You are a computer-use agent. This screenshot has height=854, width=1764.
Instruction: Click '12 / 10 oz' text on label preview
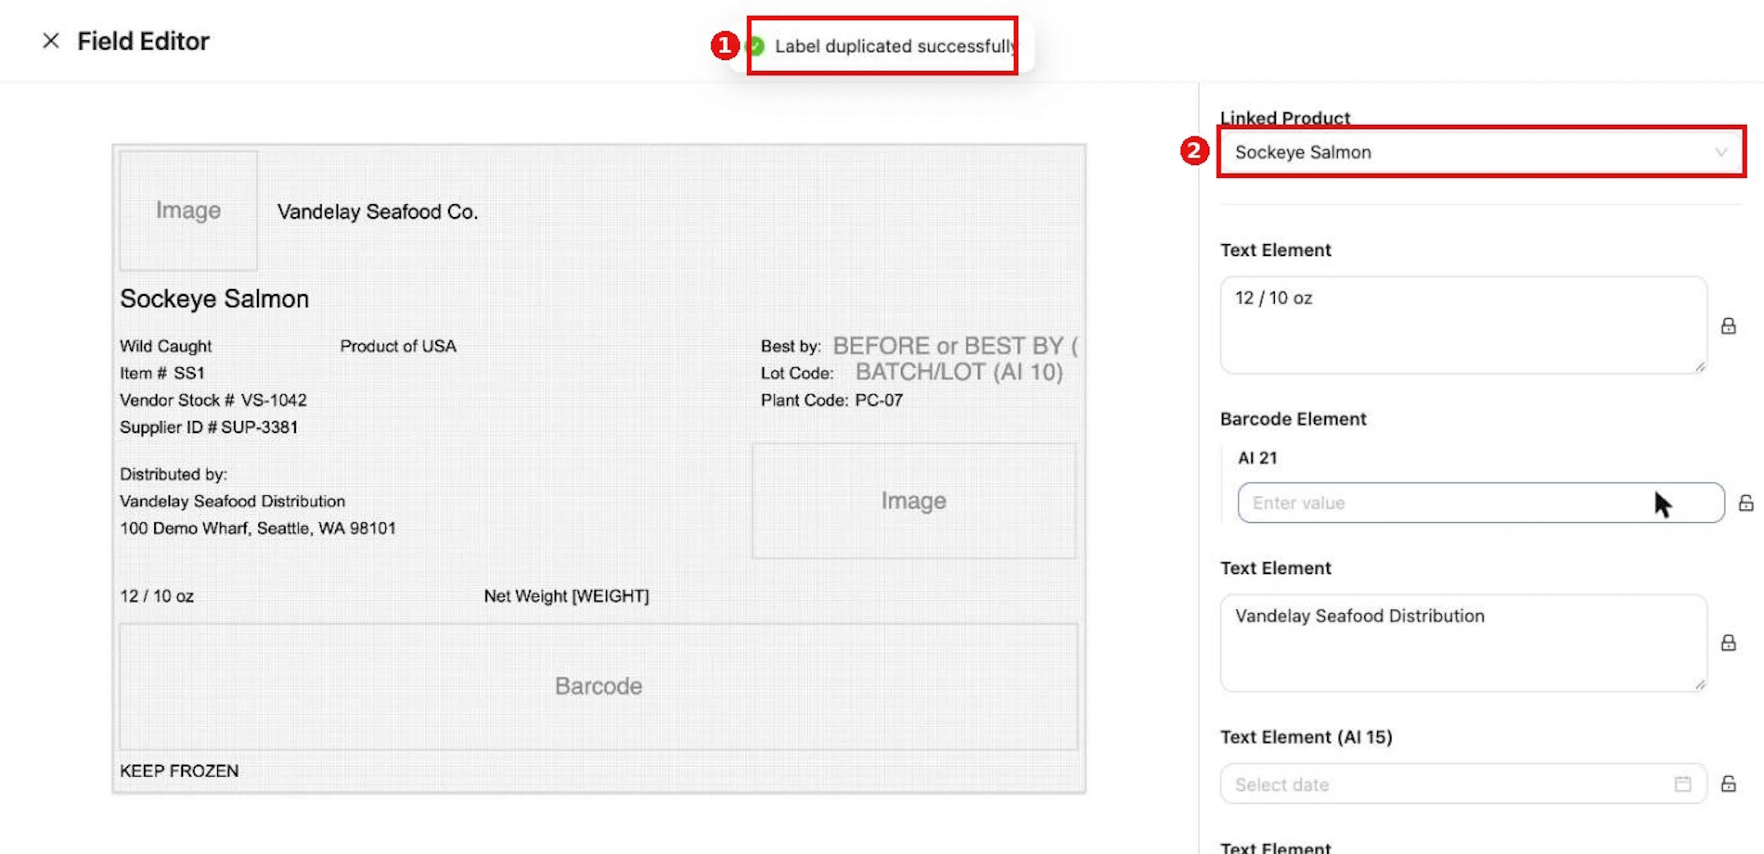click(x=157, y=596)
